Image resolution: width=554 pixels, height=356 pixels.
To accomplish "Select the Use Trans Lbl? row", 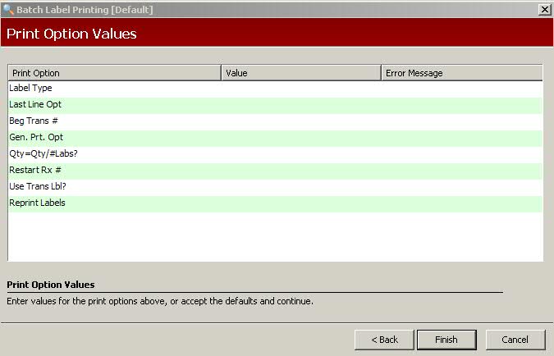I will [275, 187].
